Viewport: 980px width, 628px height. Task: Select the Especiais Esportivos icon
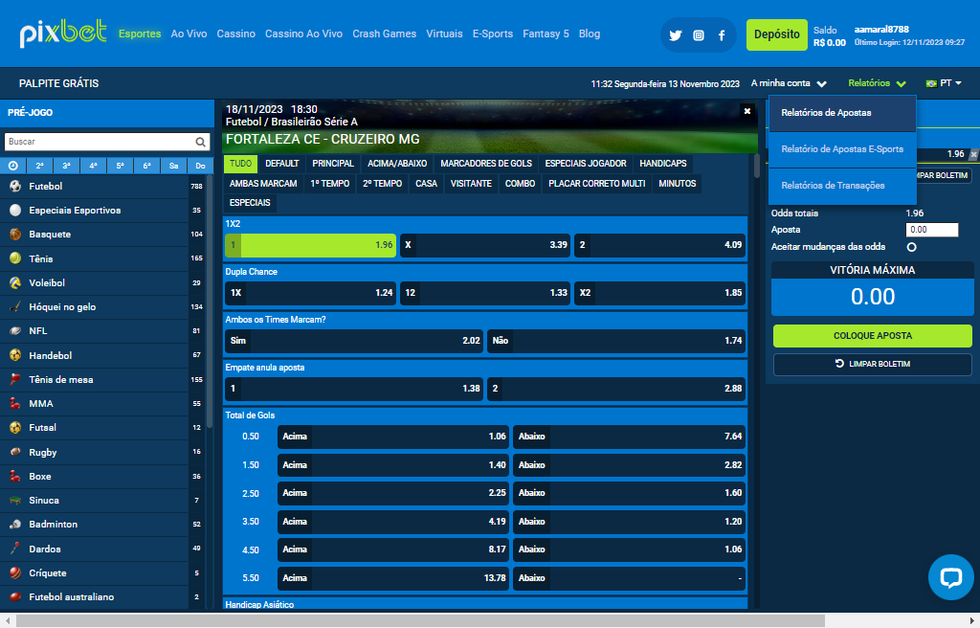(15, 211)
